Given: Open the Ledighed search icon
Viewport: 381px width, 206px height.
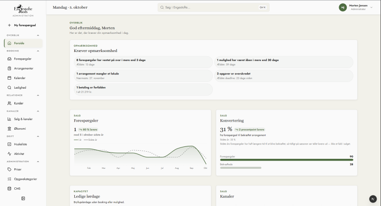Looking at the screenshot, I should [x=9, y=88].
